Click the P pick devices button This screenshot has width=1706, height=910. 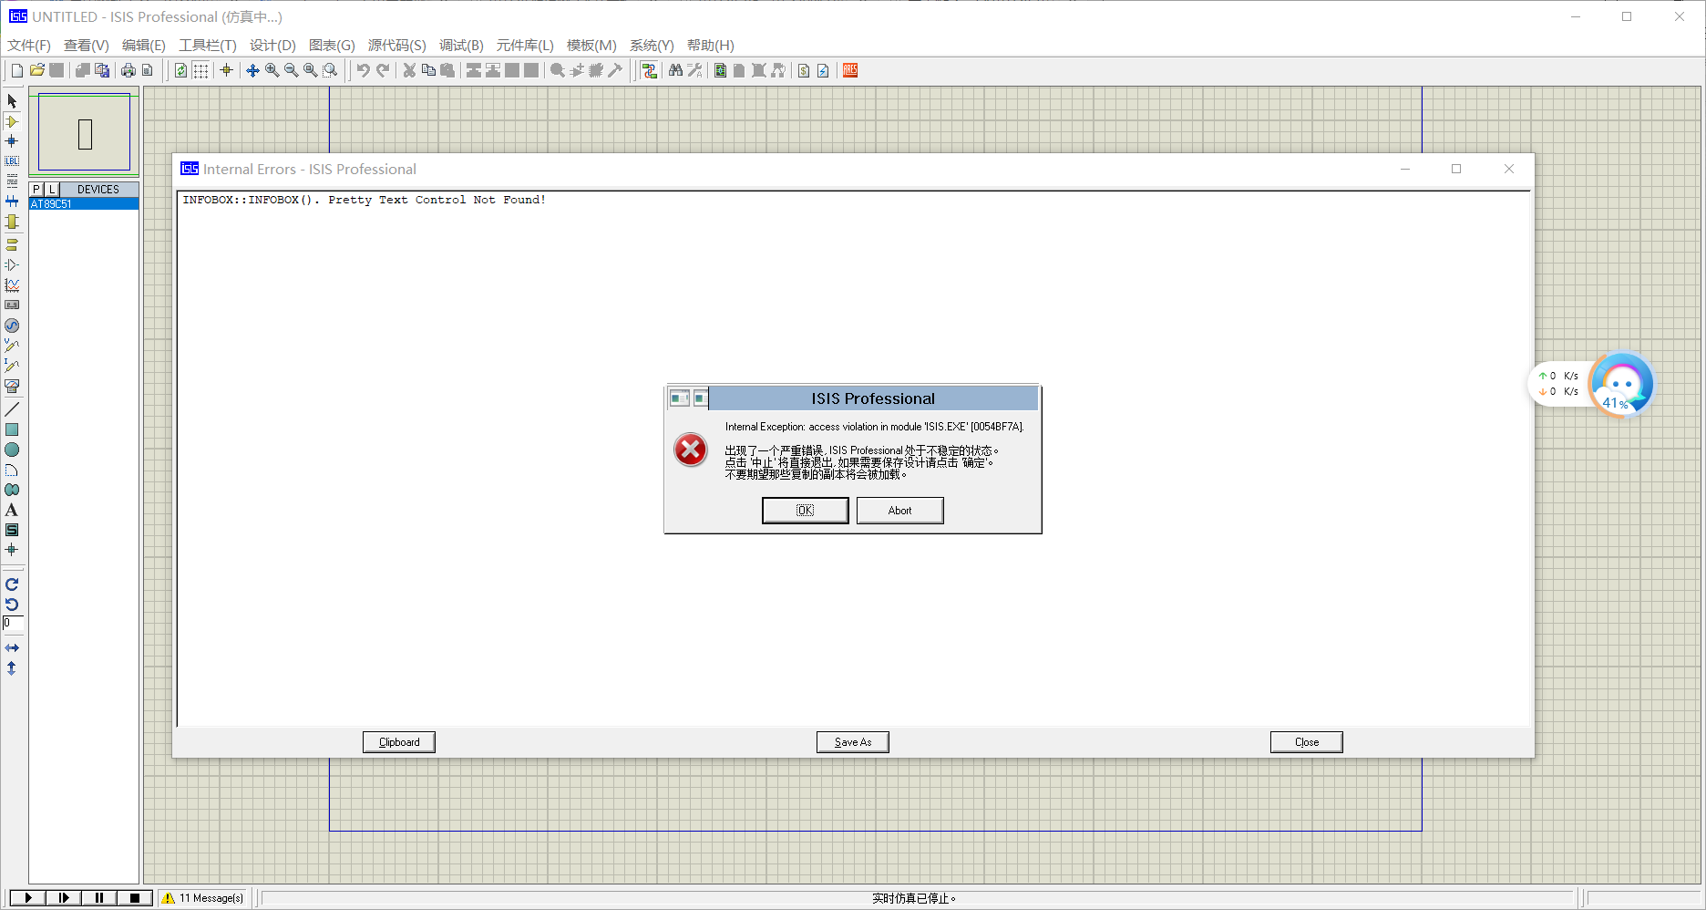(36, 190)
